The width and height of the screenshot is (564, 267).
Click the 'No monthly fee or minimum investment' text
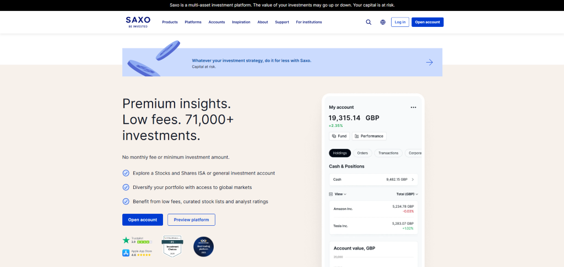coord(176,157)
